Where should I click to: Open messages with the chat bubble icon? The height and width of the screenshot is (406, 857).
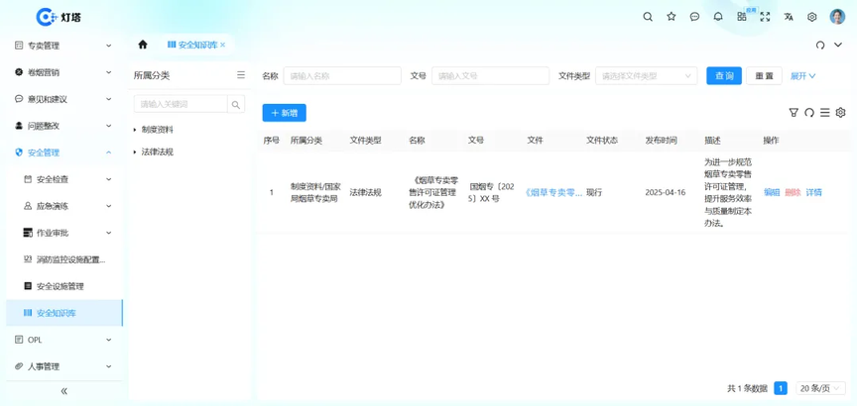tap(694, 17)
